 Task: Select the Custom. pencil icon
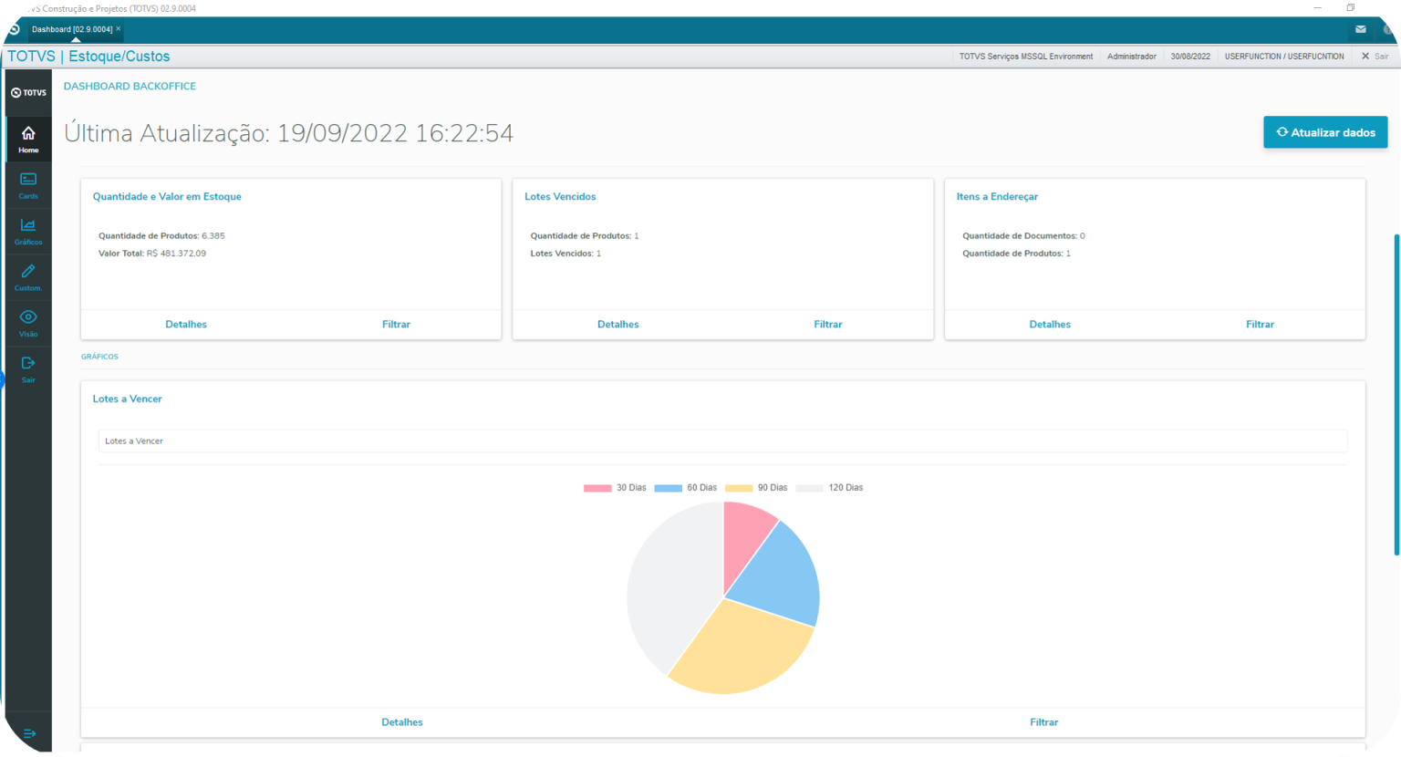coord(27,275)
